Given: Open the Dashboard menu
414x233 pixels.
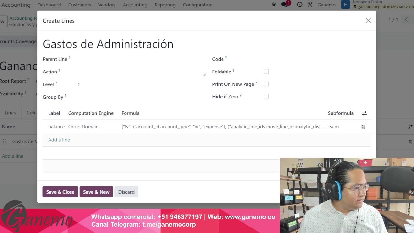Looking at the screenshot, I should coord(49,5).
